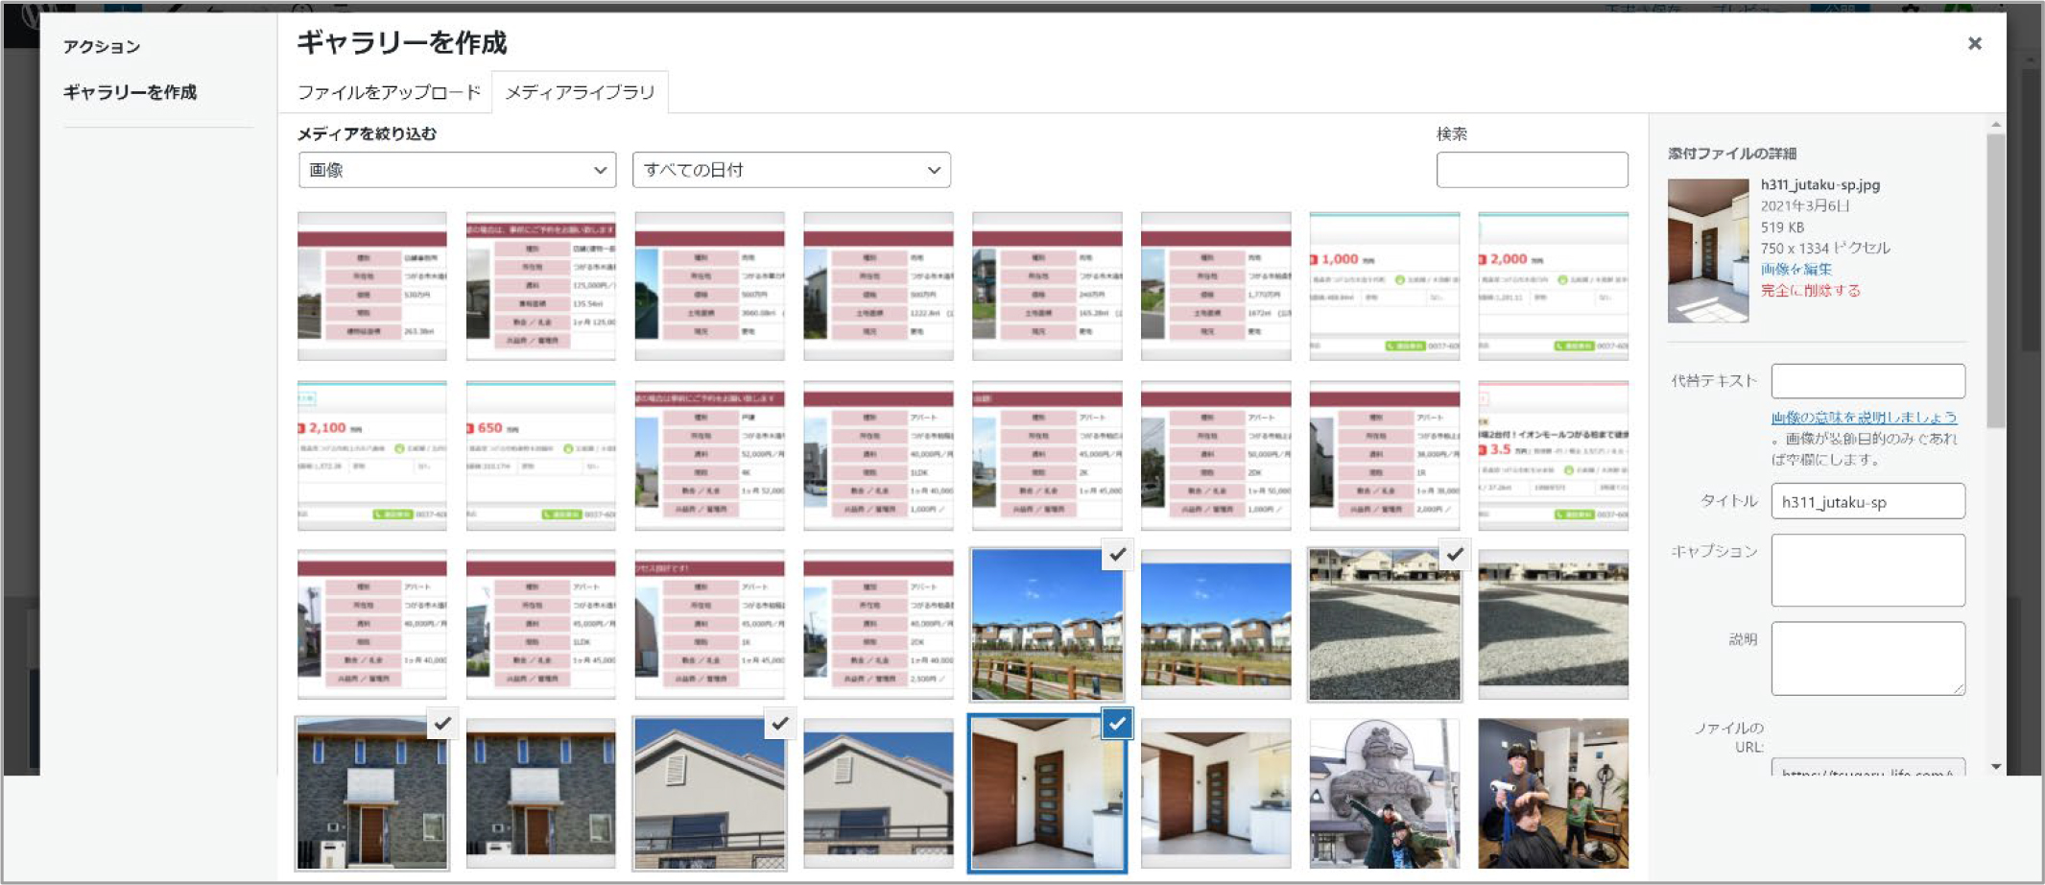Click into the キャプション text area
This screenshot has height=885, width=2045.
(1867, 570)
